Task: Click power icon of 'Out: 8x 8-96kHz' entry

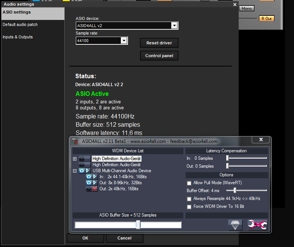Action: (x=89, y=183)
